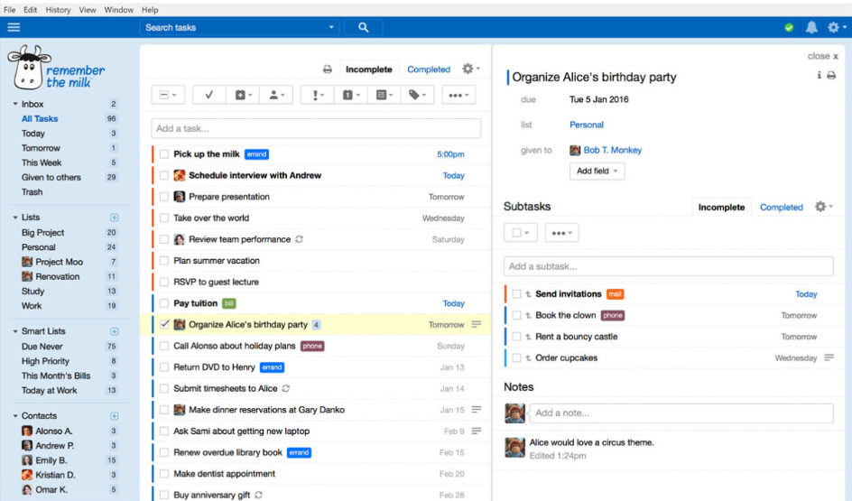852x501 pixels.
Task: Open the History menu
Action: (x=58, y=9)
